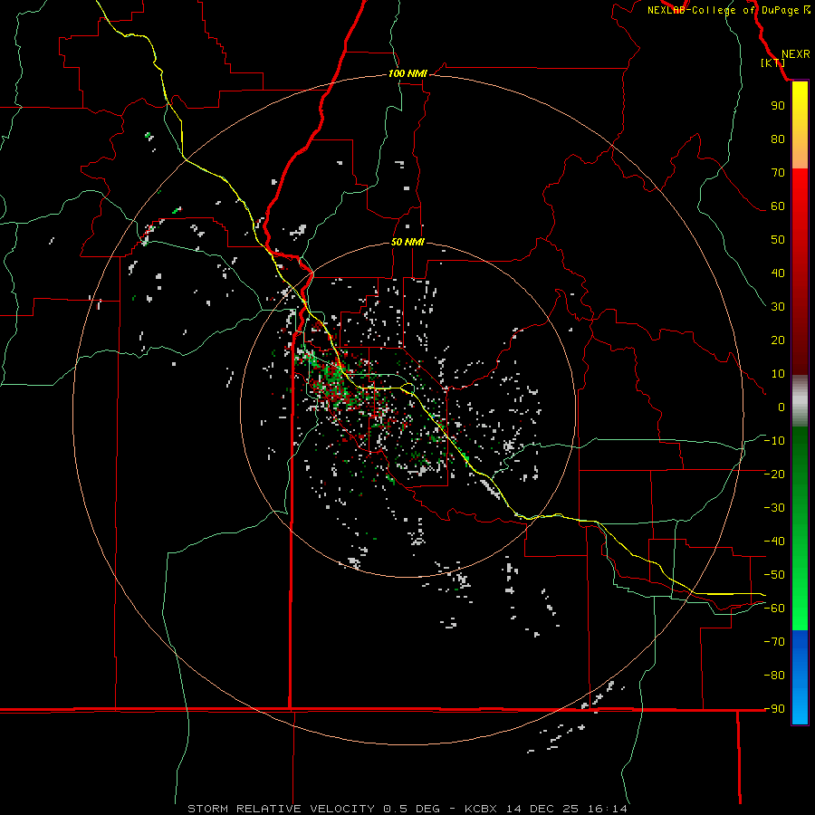Click the legend value 60

coord(778,206)
